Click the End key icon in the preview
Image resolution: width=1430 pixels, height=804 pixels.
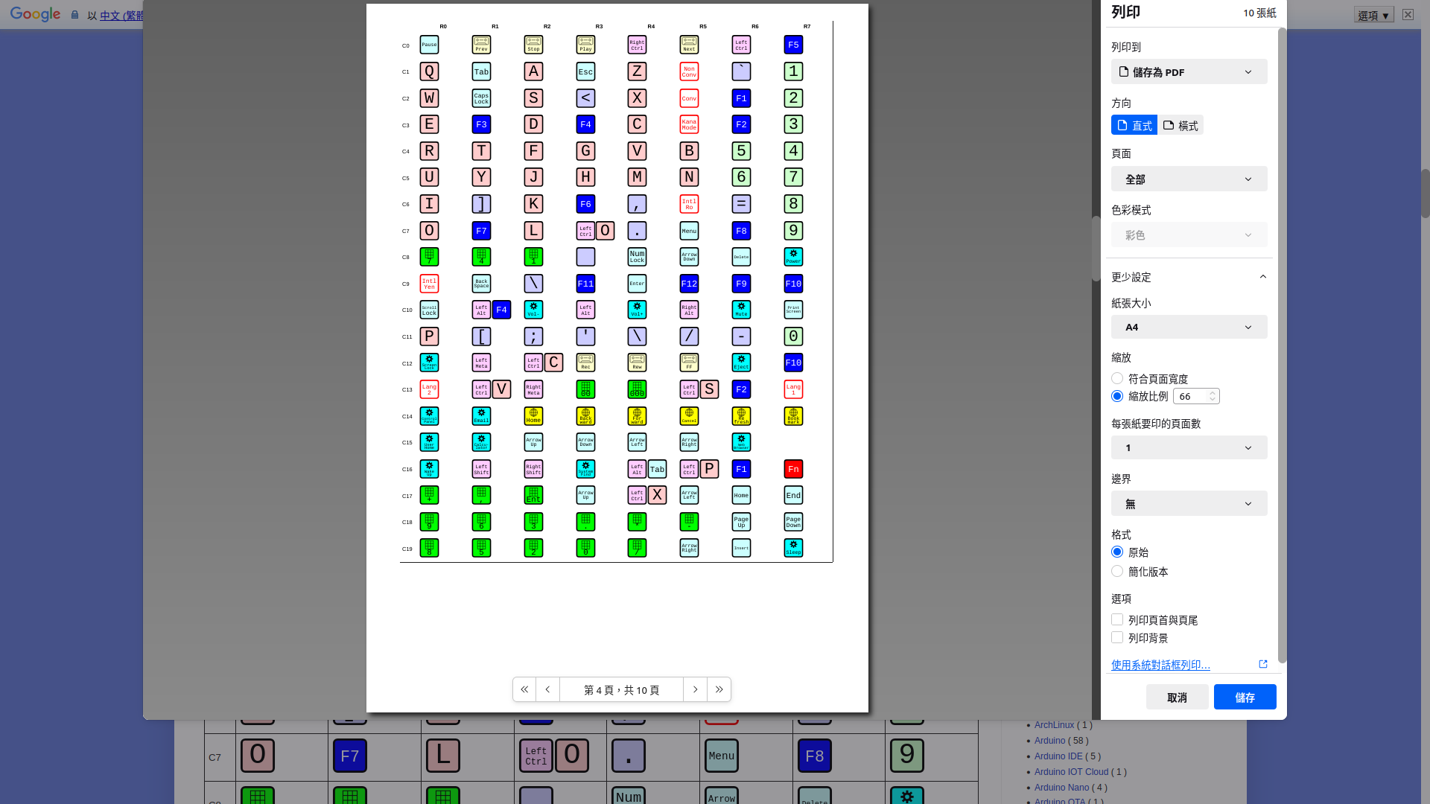[x=793, y=495]
